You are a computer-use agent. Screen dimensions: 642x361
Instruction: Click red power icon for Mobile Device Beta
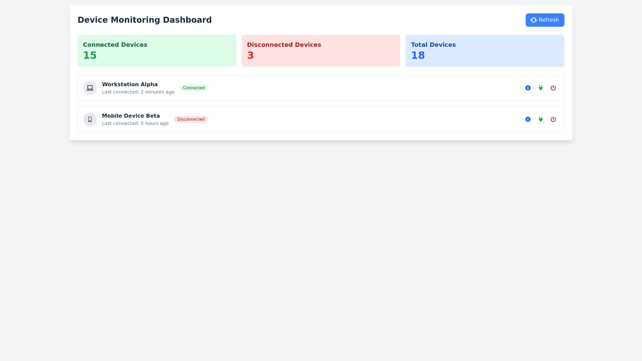pyautogui.click(x=553, y=119)
